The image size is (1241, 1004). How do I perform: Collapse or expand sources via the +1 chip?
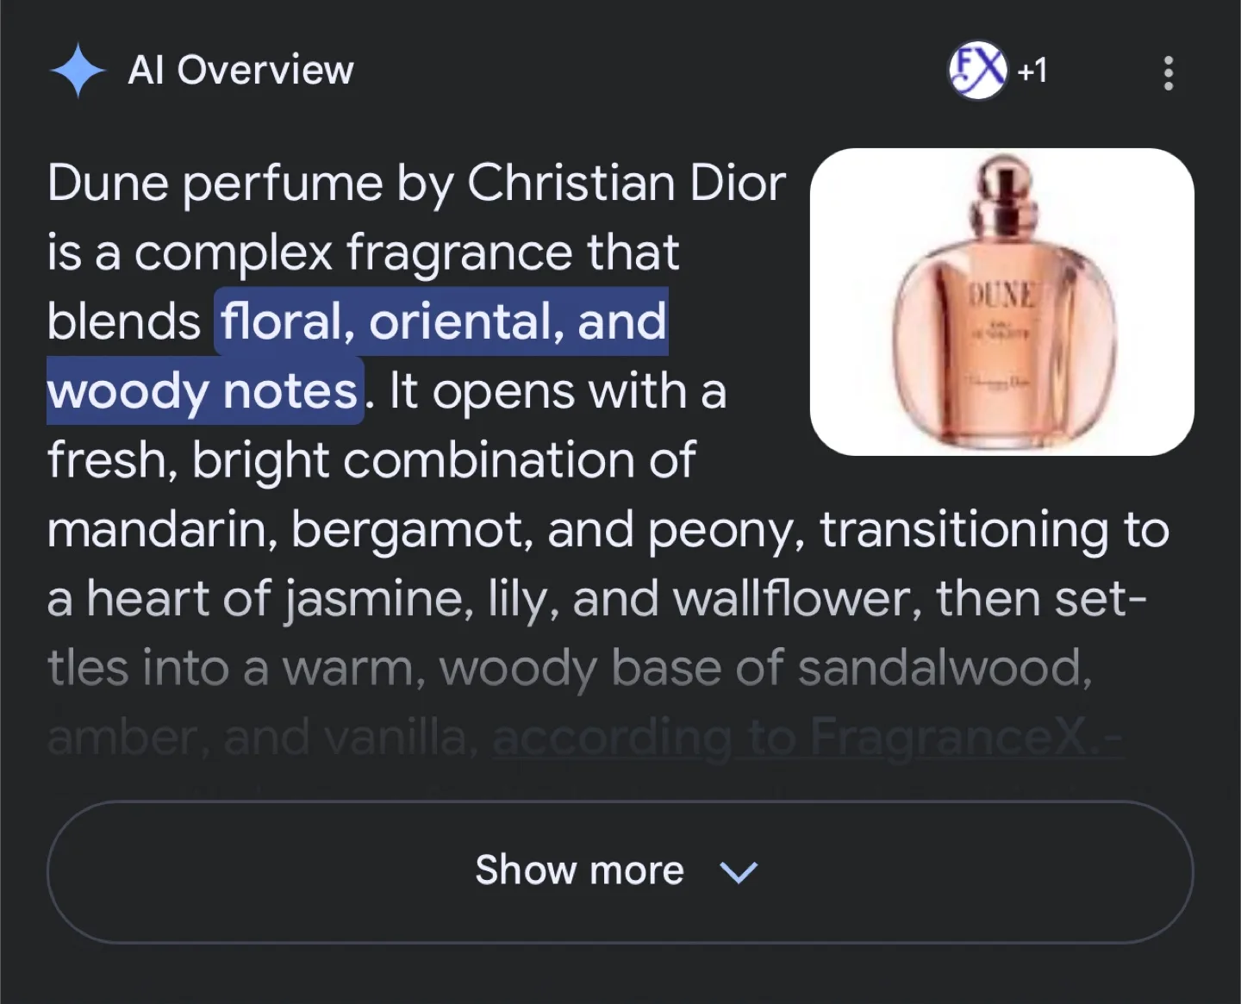coord(1033,72)
